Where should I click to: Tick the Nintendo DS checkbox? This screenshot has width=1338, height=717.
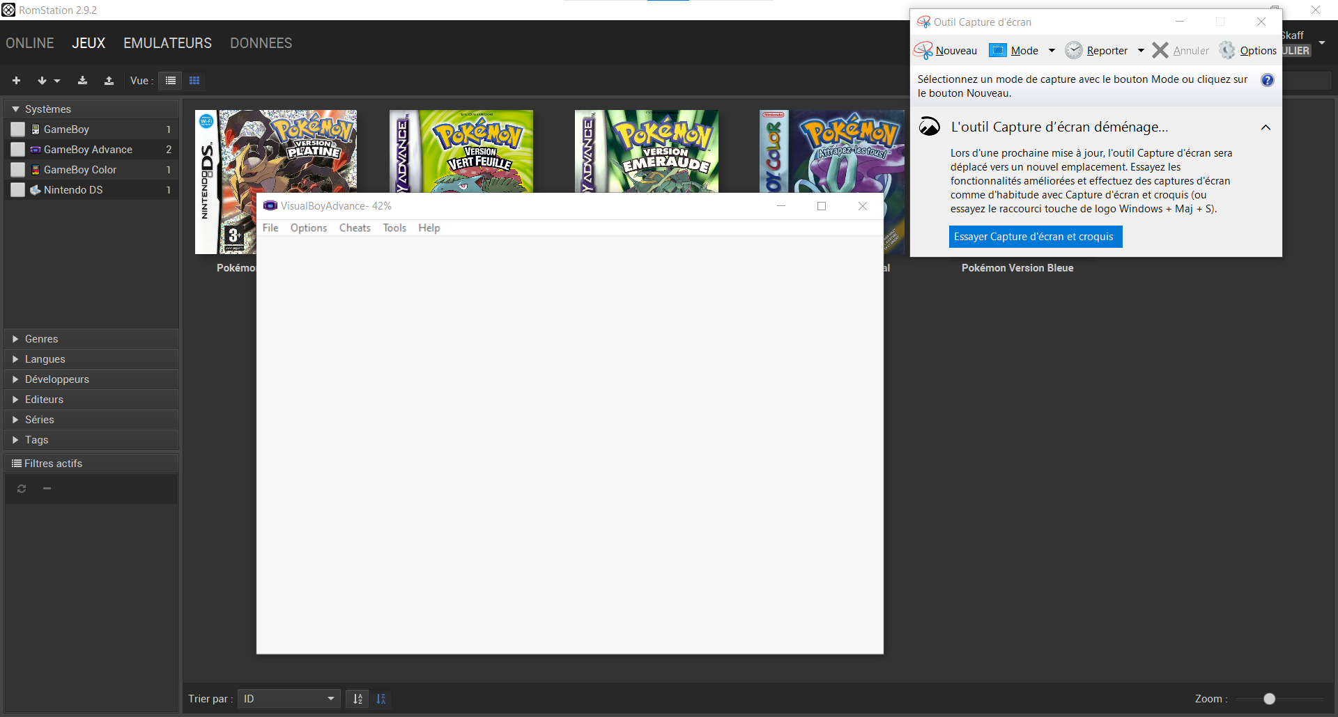point(18,190)
